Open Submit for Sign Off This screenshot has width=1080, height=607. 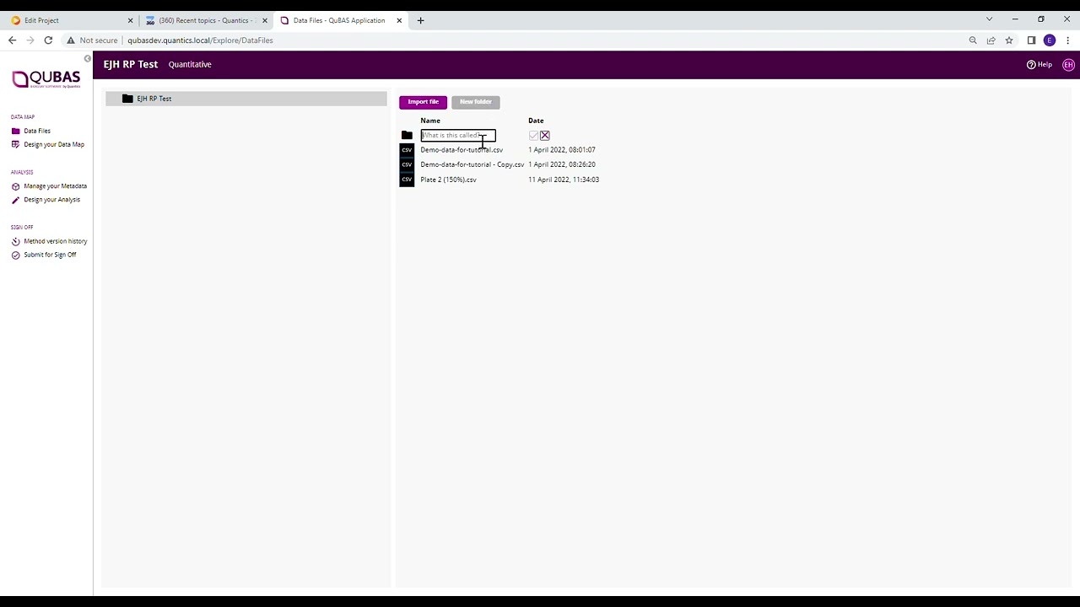[x=50, y=255]
